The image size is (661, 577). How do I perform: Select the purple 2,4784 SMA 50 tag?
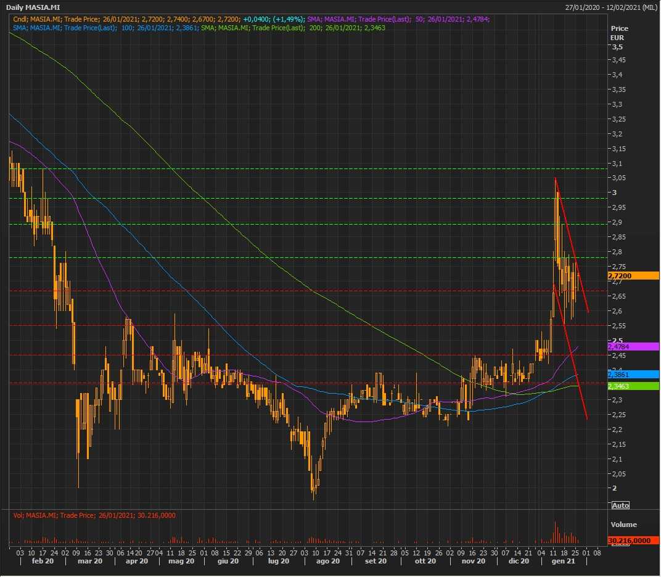(x=633, y=347)
